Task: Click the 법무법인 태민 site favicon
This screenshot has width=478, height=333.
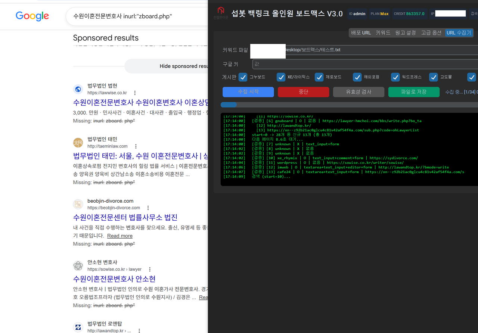Action: 78,143
